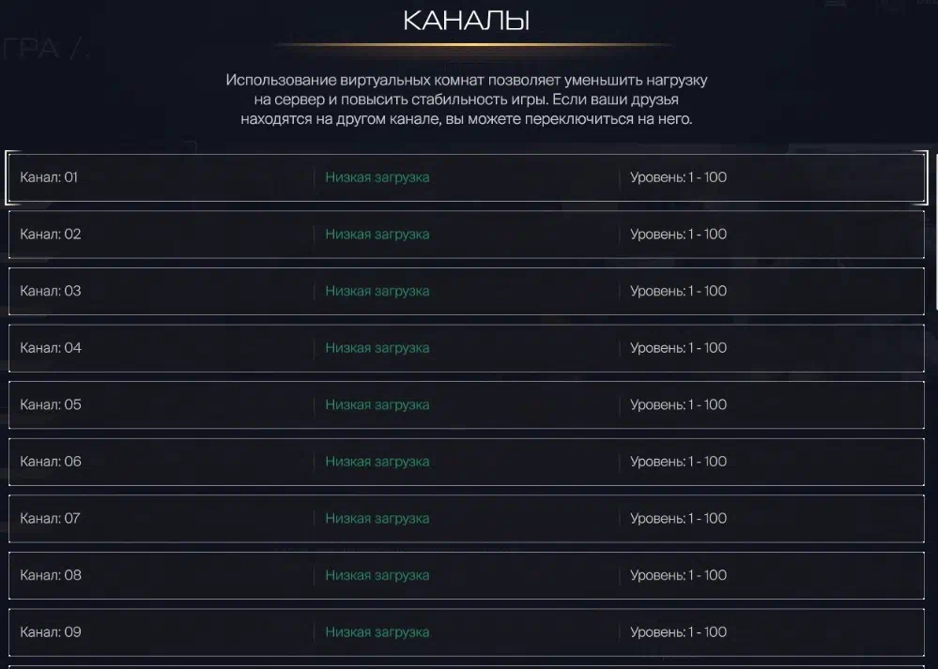
Task: Choose Канал: 03 from the list
Action: coord(467,291)
